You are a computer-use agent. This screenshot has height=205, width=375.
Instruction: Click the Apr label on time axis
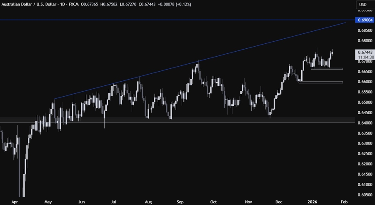[15, 202]
